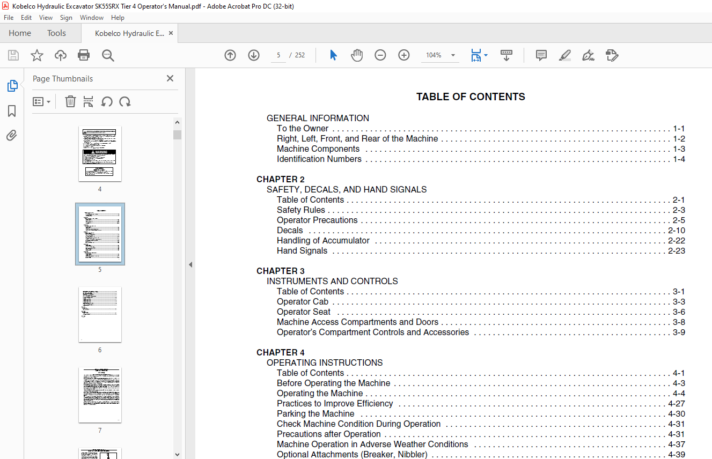Rotate page counterclockwise
This screenshot has height=459, width=712.
(x=107, y=101)
